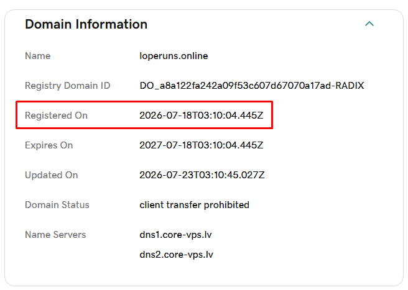
Task: Click the Domain Status label
Action: click(57, 205)
